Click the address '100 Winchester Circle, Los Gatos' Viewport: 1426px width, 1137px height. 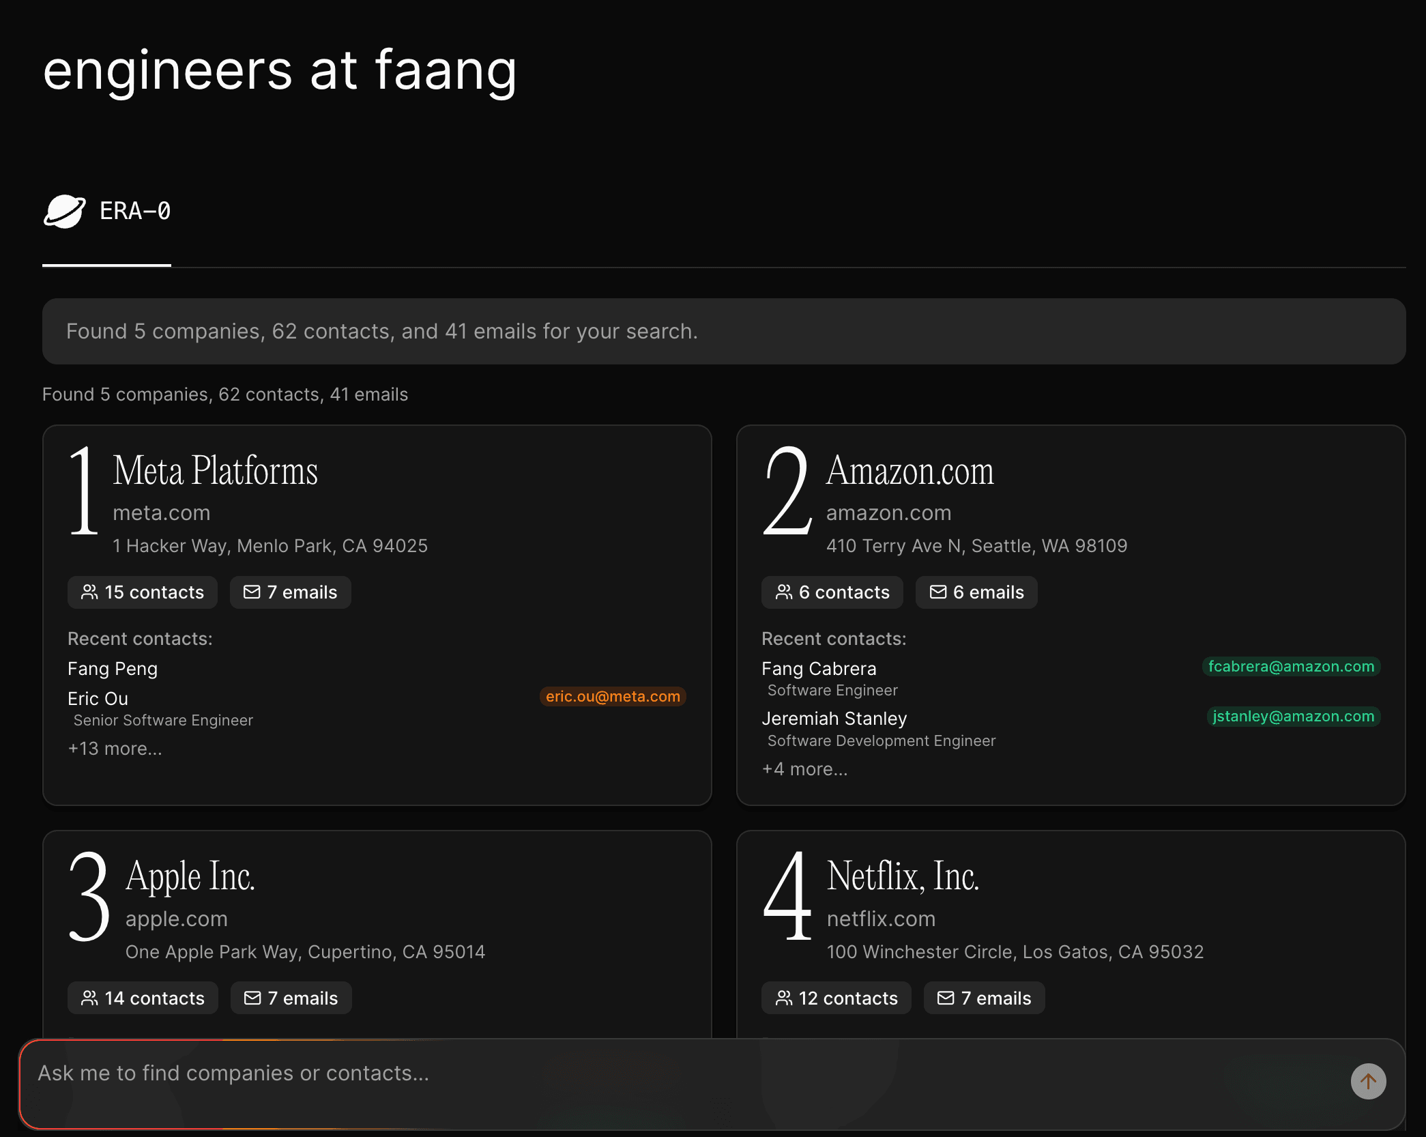[1015, 952]
